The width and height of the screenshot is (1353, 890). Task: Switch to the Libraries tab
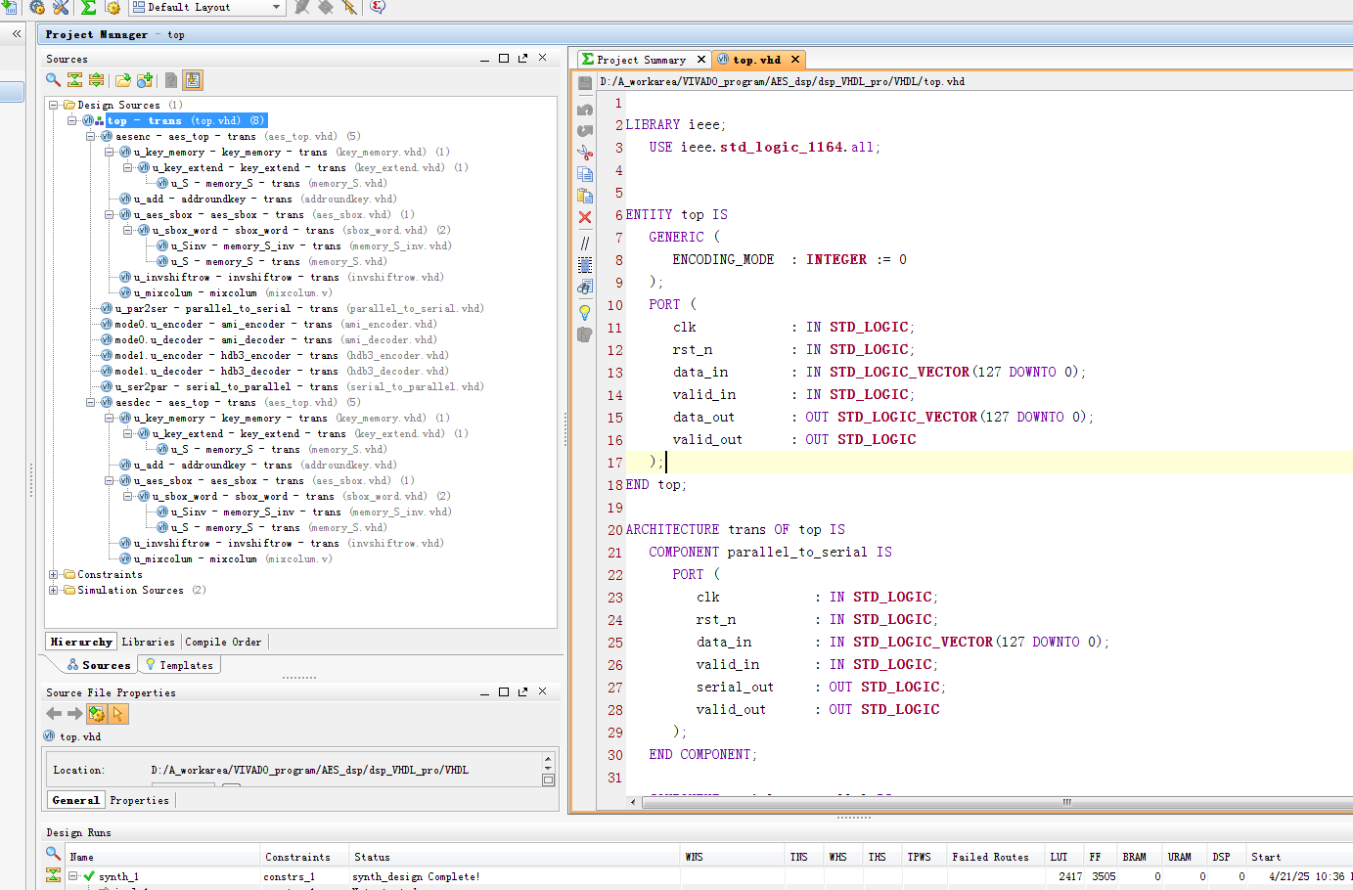coord(148,642)
